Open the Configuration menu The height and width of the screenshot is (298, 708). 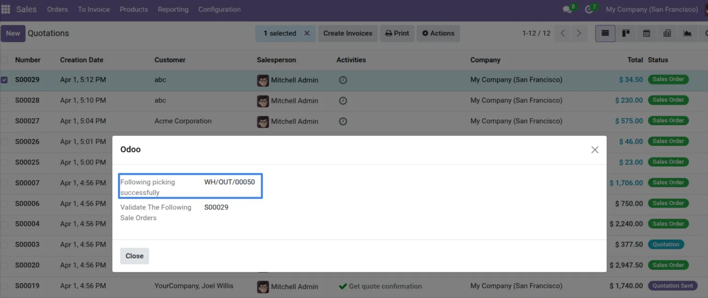[219, 9]
